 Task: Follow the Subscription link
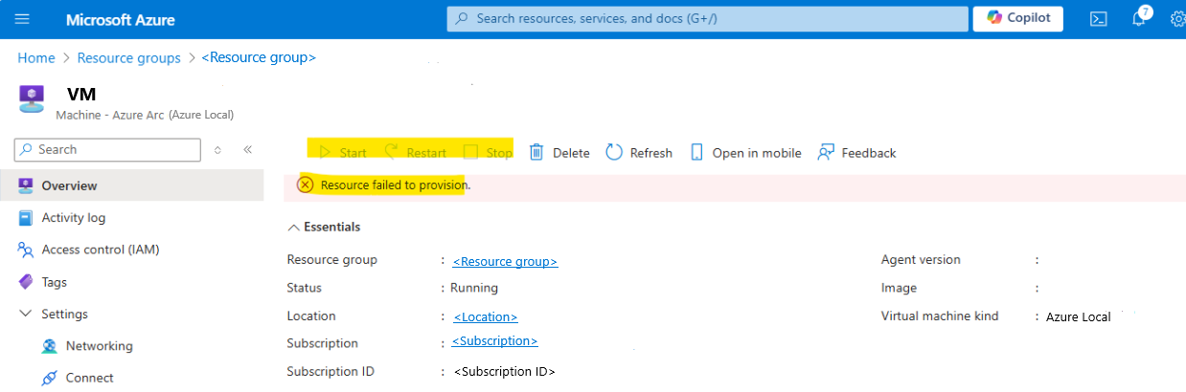[x=494, y=341]
